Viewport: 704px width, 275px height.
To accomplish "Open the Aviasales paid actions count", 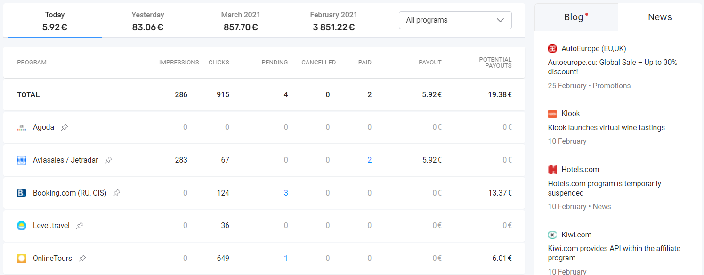I will coord(370,160).
